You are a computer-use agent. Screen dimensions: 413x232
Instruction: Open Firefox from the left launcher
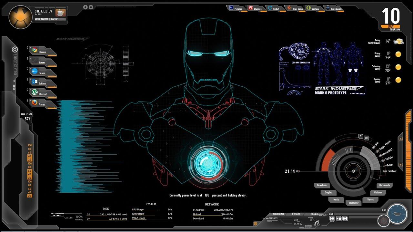tap(41, 104)
